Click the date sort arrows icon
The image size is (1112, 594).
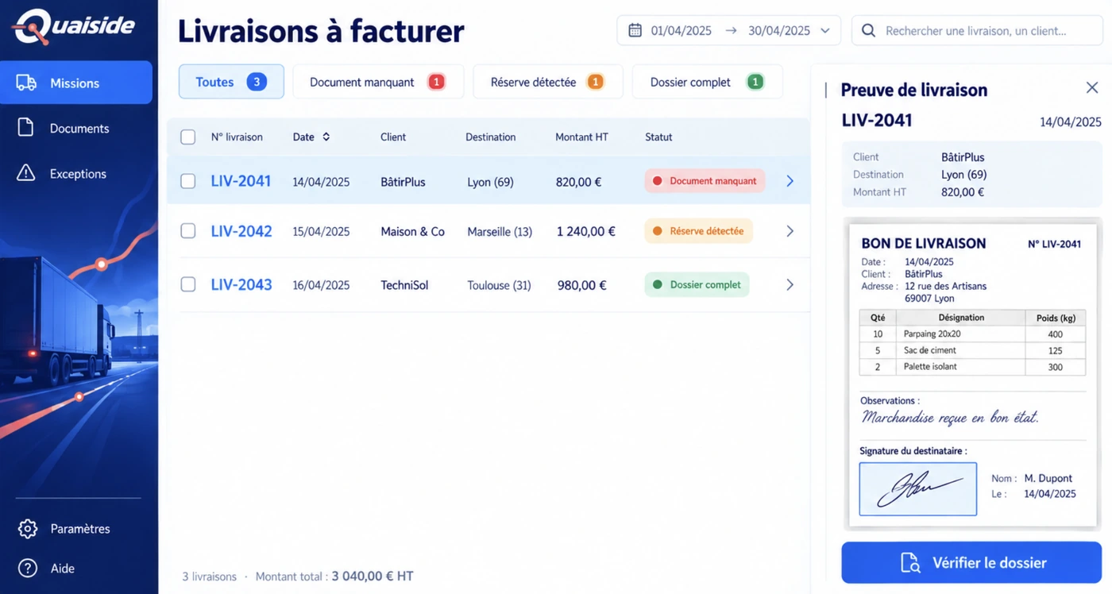coord(326,137)
